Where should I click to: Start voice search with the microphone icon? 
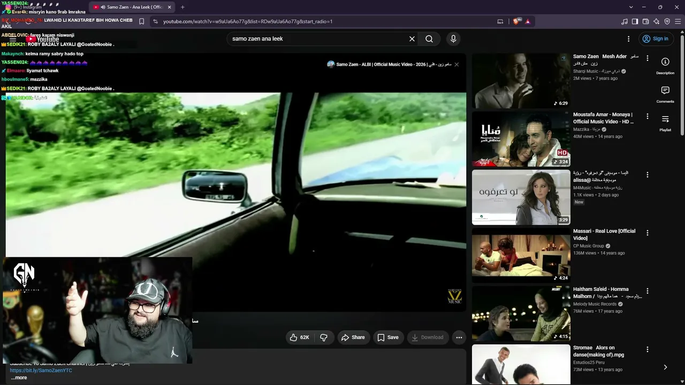pos(453,38)
